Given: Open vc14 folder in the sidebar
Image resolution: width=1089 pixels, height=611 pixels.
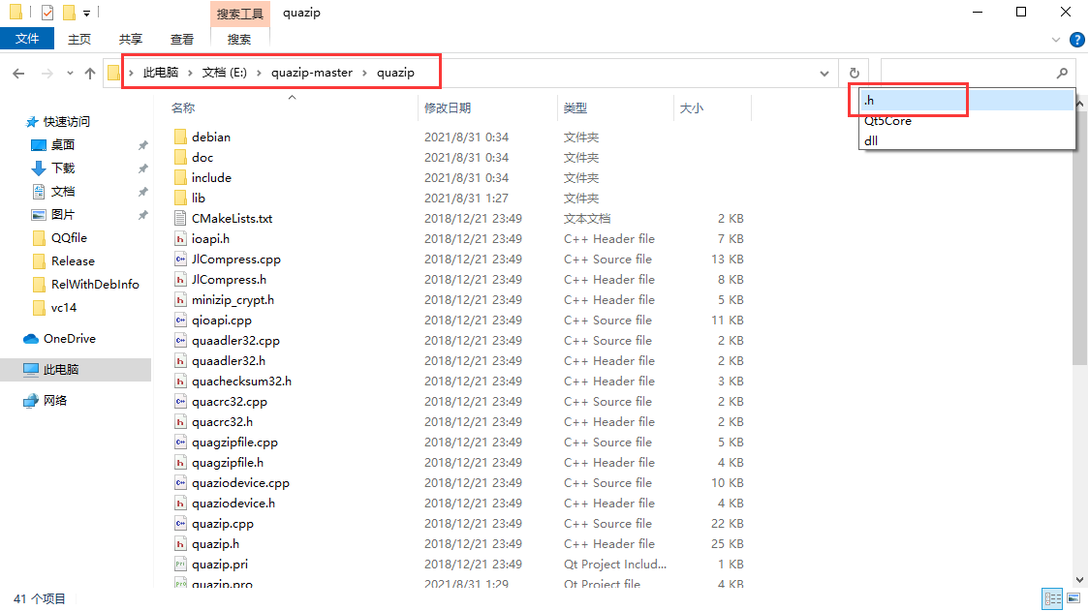Looking at the screenshot, I should (x=64, y=308).
